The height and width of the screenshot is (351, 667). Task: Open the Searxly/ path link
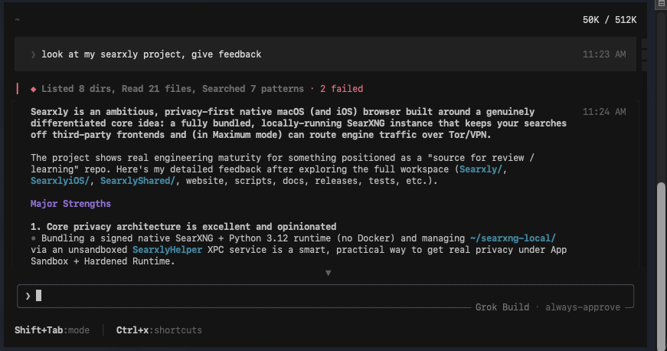point(481,169)
